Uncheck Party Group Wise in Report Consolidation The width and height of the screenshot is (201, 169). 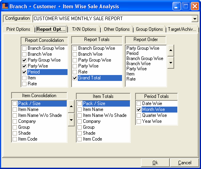tap(24, 60)
